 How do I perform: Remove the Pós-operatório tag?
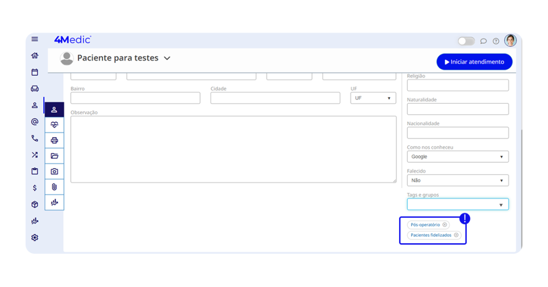[x=445, y=225]
